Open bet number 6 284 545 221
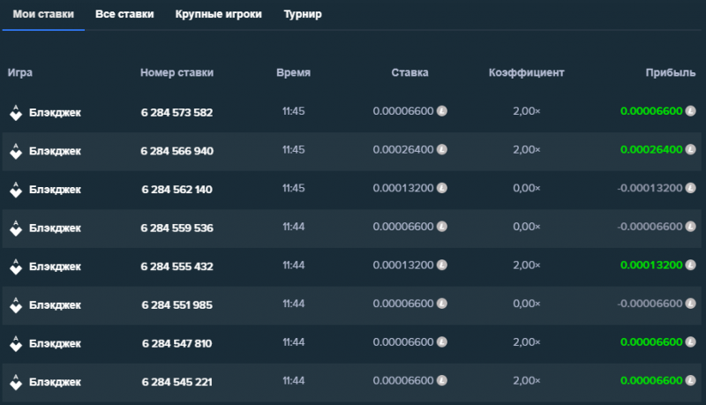 (177, 382)
